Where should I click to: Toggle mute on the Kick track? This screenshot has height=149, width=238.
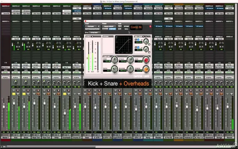[18, 94]
